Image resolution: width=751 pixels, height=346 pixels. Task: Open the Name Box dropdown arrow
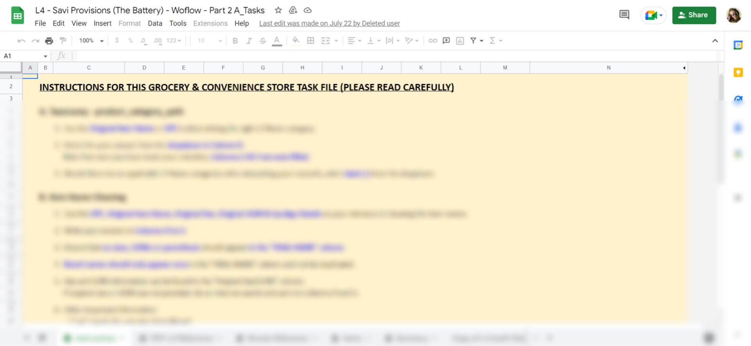[45, 56]
